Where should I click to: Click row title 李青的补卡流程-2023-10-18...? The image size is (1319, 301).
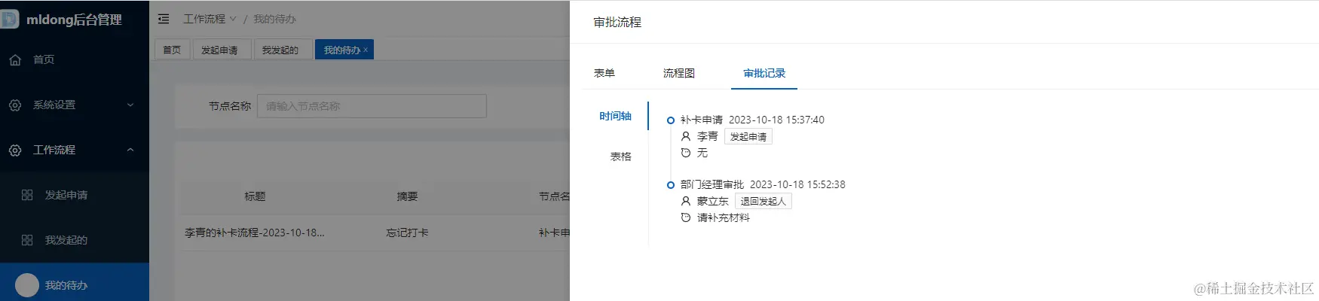[x=255, y=233]
